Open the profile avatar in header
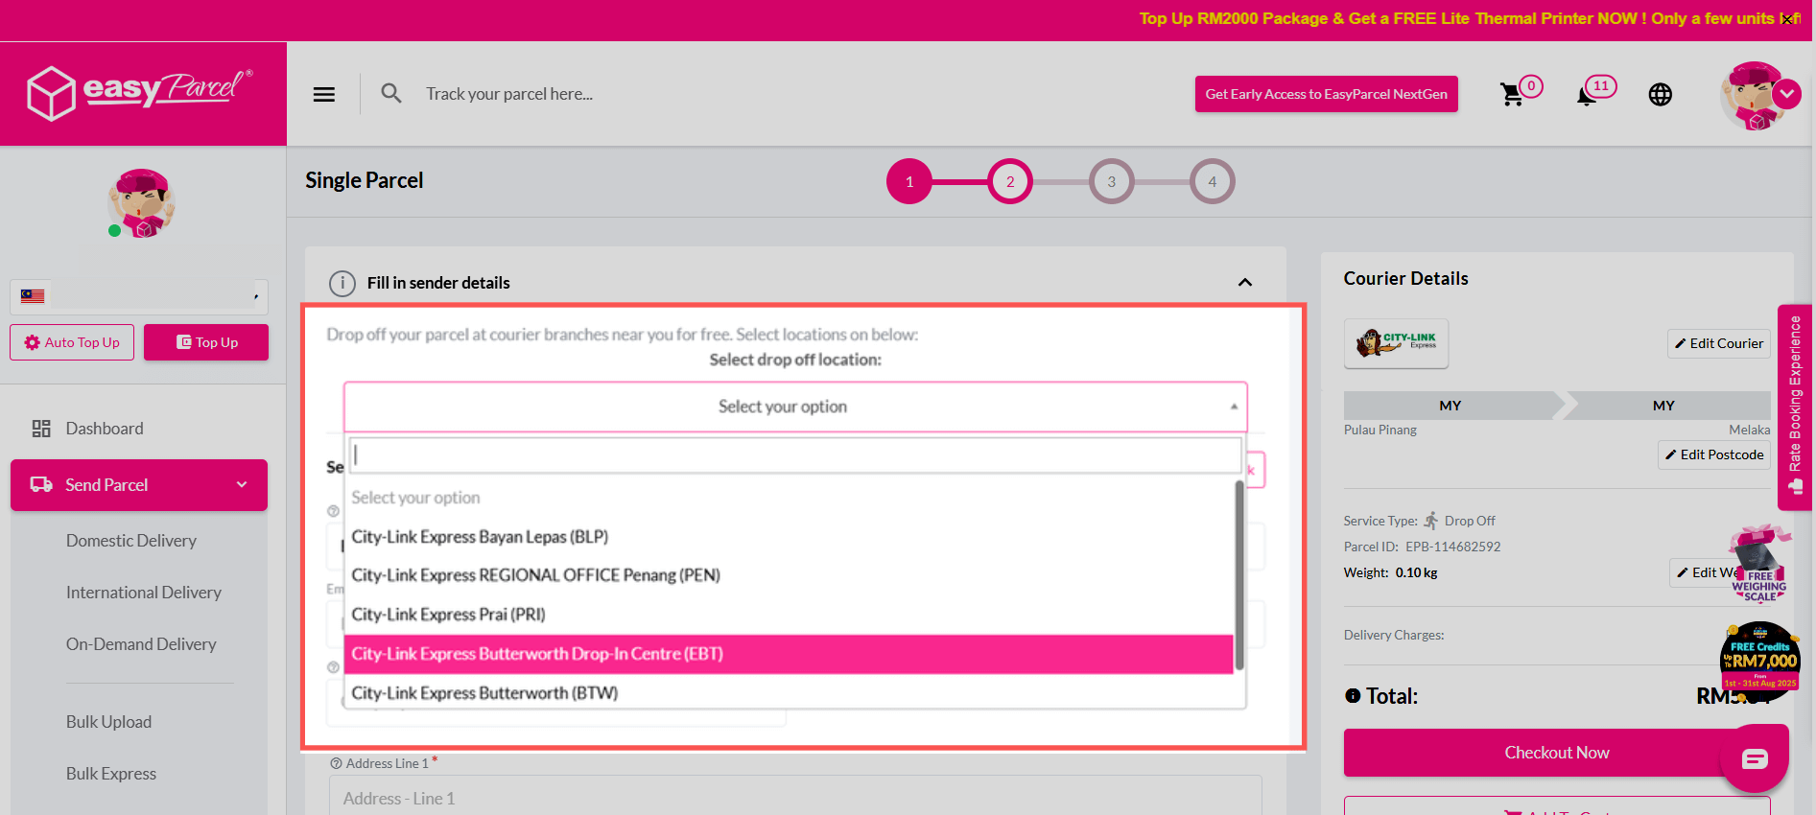The height and width of the screenshot is (815, 1816). pos(1753,95)
